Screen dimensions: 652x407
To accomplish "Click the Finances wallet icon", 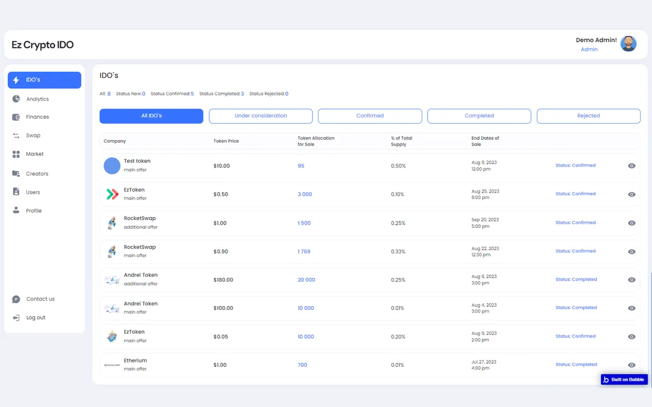I will 16,117.
